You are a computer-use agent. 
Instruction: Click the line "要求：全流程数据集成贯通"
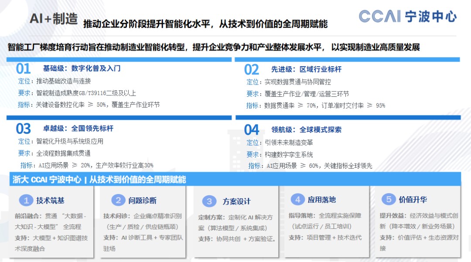coord(55,153)
